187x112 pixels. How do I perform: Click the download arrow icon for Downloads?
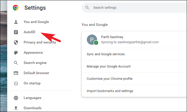(16, 108)
